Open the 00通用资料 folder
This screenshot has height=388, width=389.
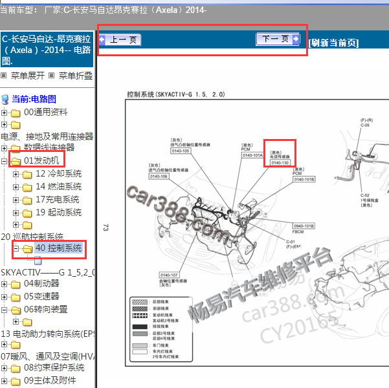[46, 112]
